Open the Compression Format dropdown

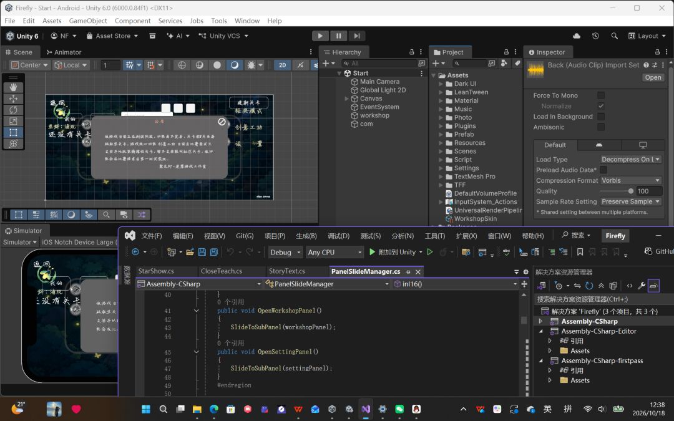[630, 180]
